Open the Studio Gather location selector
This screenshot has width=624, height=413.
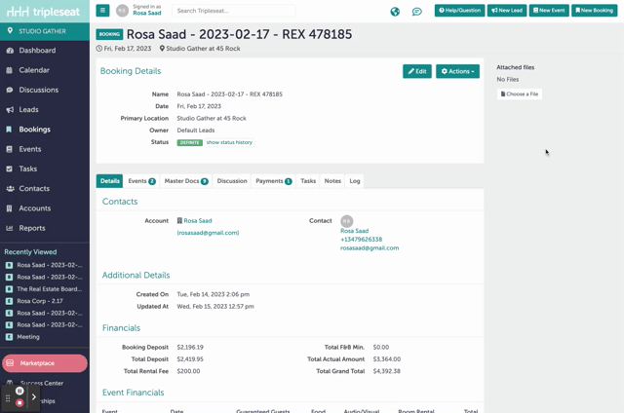click(x=44, y=31)
